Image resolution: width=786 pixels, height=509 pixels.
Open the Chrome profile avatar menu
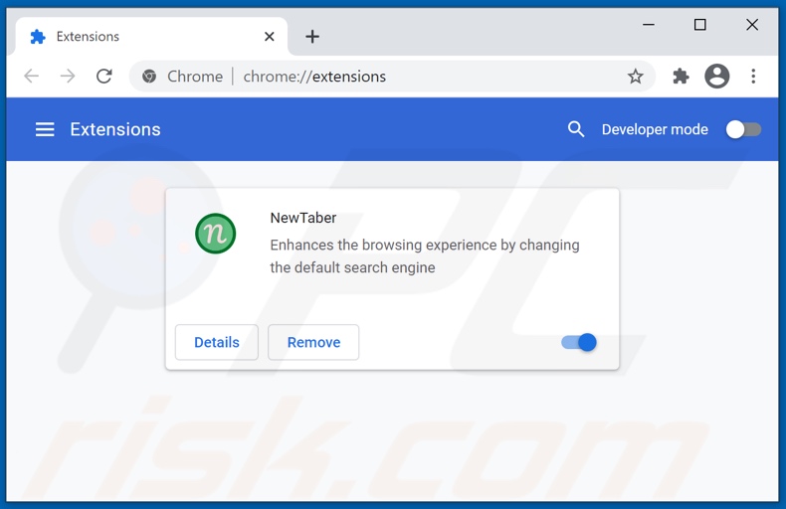tap(716, 77)
